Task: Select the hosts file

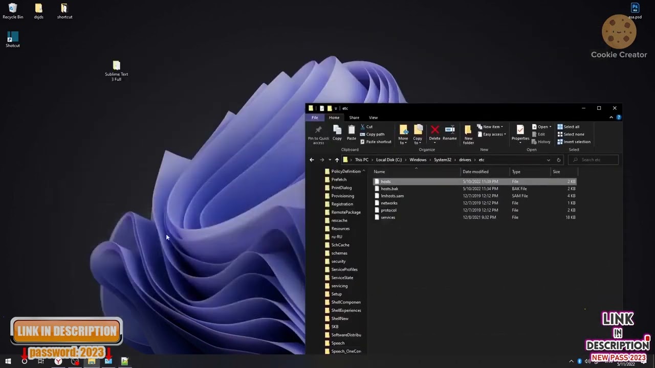Action: tap(475, 181)
